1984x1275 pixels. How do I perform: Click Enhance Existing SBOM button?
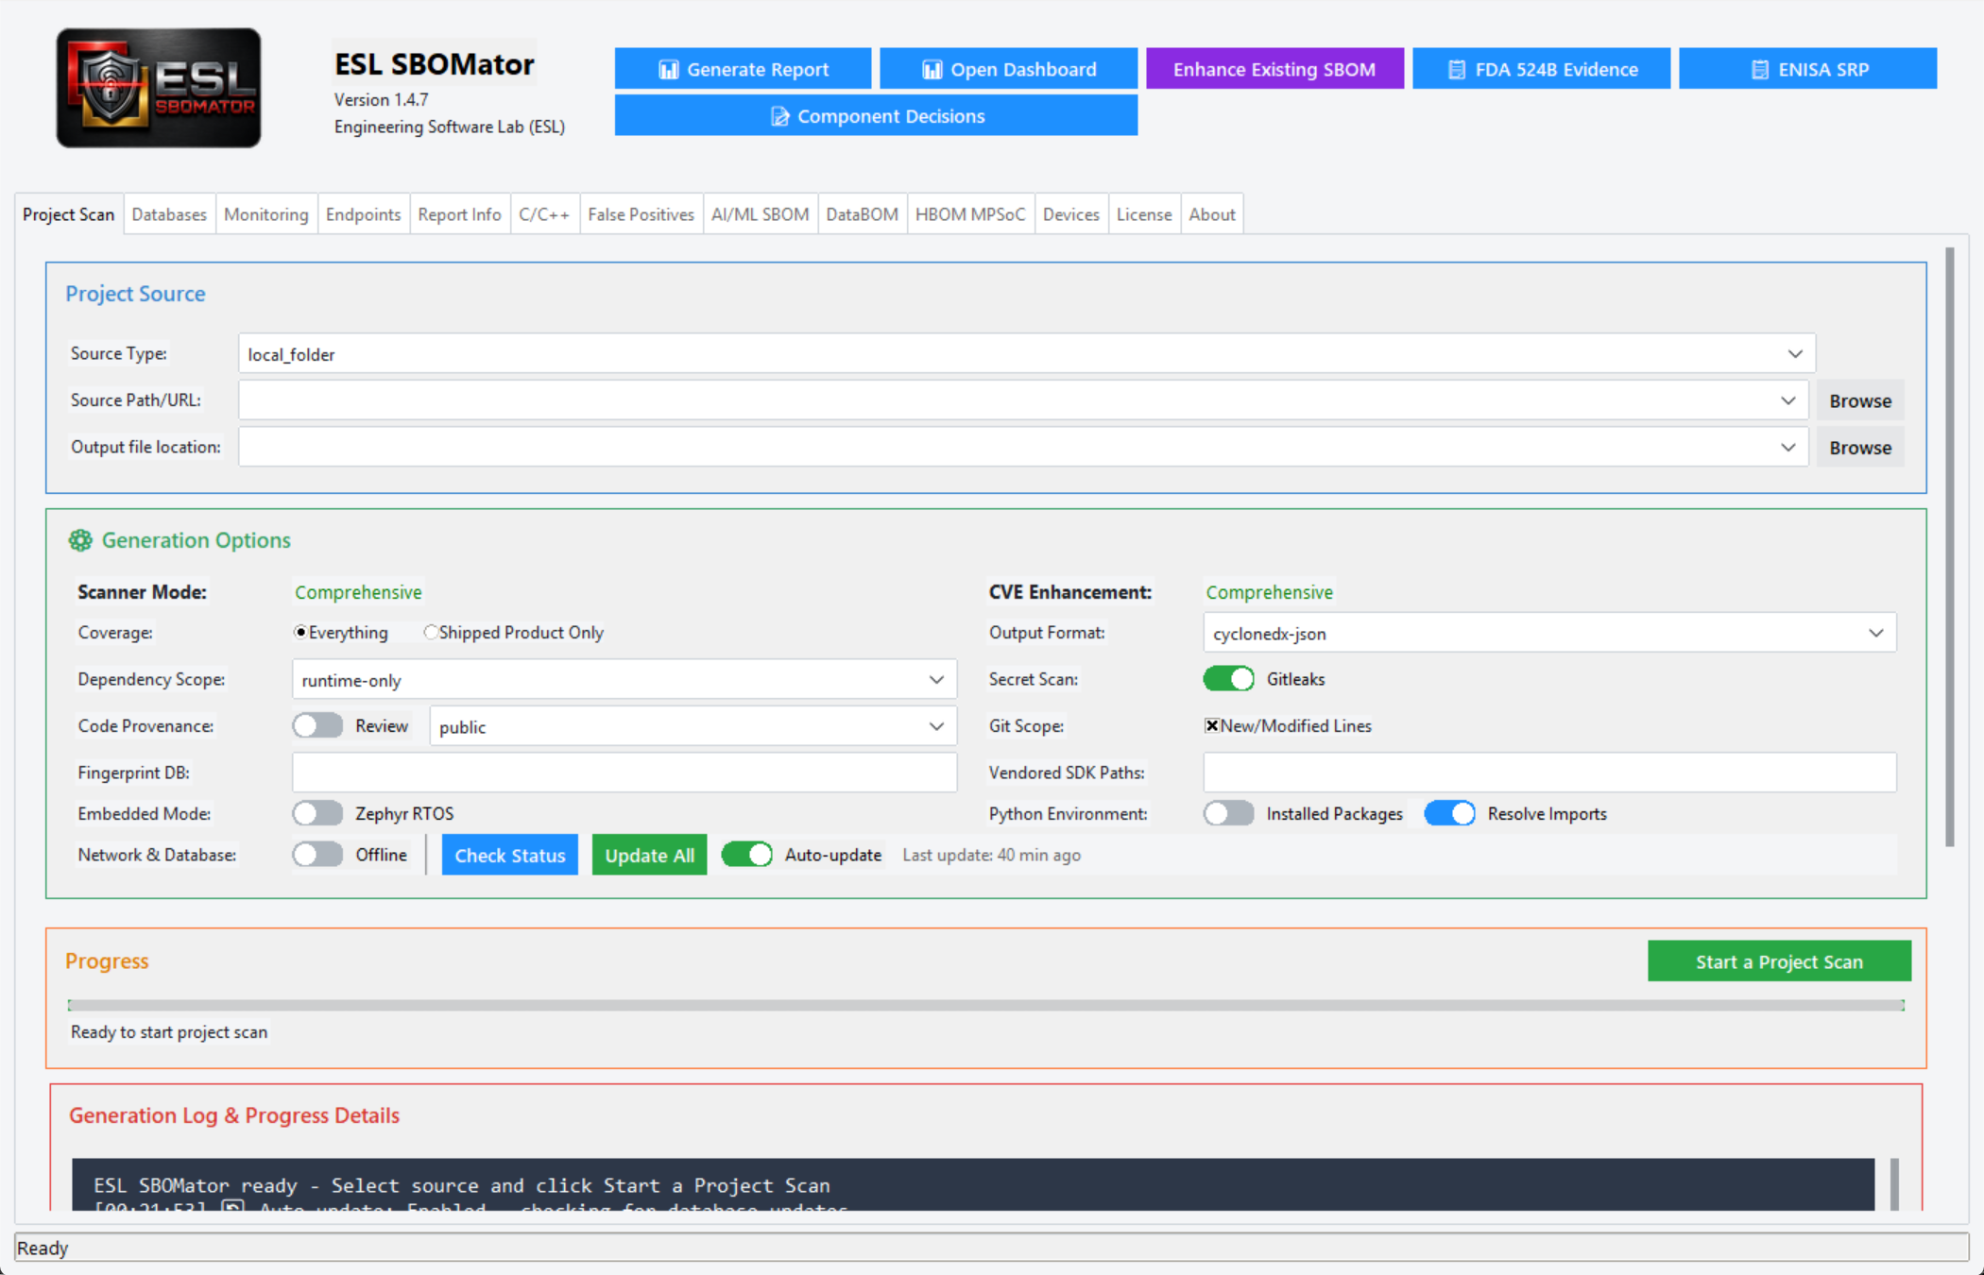[1274, 69]
